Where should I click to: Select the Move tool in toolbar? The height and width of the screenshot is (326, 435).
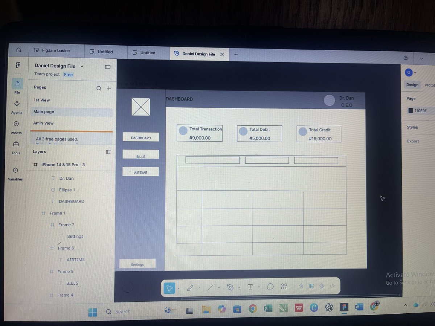[169, 288]
